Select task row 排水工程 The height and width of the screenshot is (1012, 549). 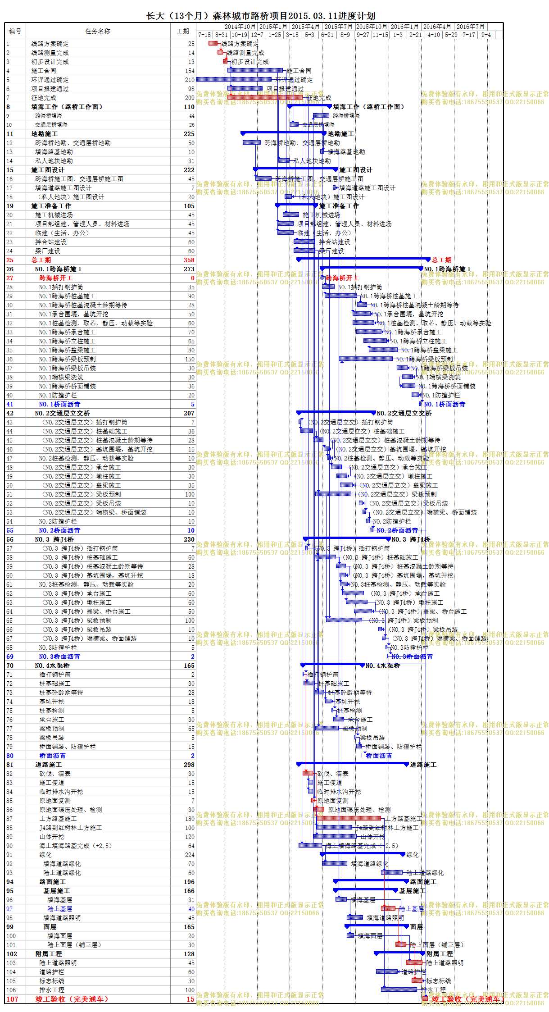pyautogui.click(x=100, y=990)
